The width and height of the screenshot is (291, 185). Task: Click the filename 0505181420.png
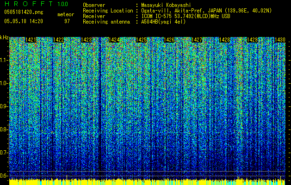[x=24, y=12]
